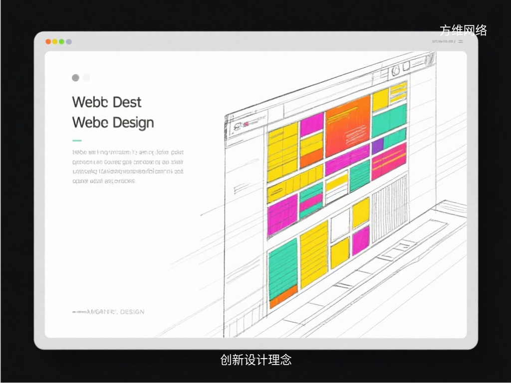
Task: Click the "Webb Dest" heading line
Action: [x=107, y=102]
